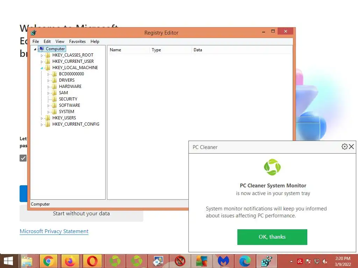This screenshot has height=268, width=358.
Task: Click the OK, thanks button
Action: pyautogui.click(x=272, y=237)
